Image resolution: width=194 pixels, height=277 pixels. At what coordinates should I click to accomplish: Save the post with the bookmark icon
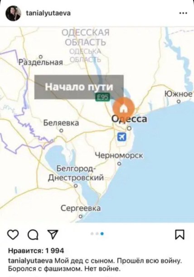179,235
